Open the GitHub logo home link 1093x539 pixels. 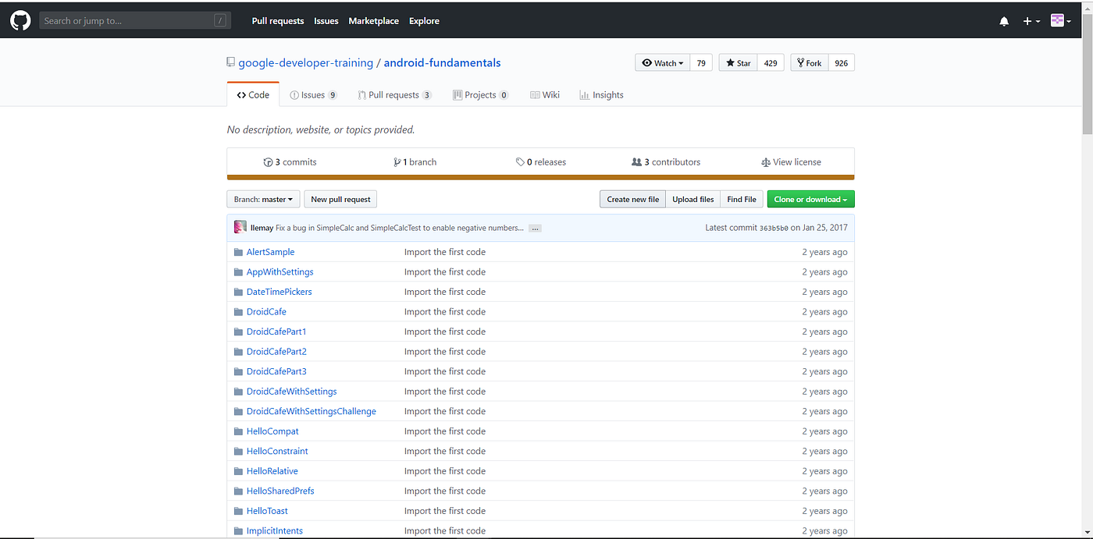point(20,21)
